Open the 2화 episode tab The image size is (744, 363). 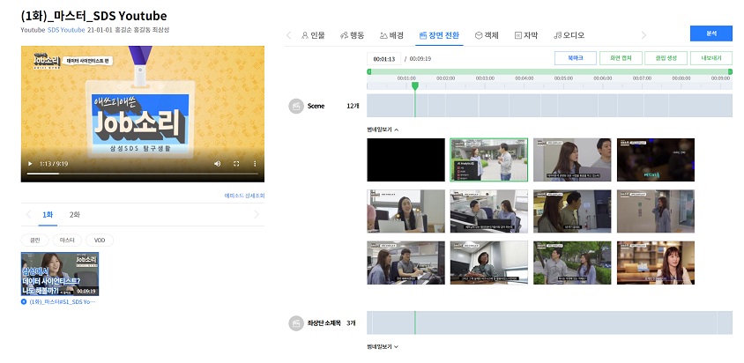click(75, 214)
